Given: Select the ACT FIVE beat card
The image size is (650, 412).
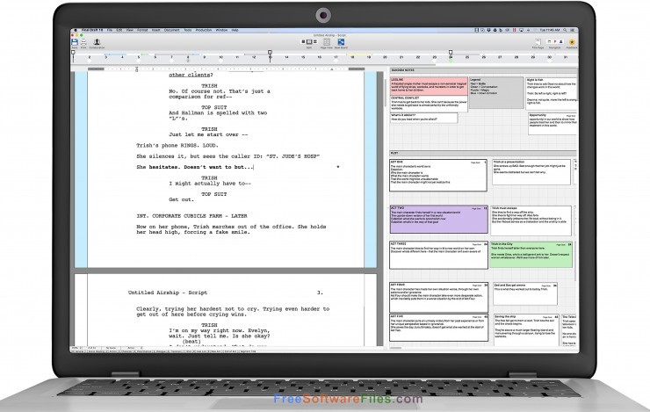Looking at the screenshot, I should click(438, 328).
